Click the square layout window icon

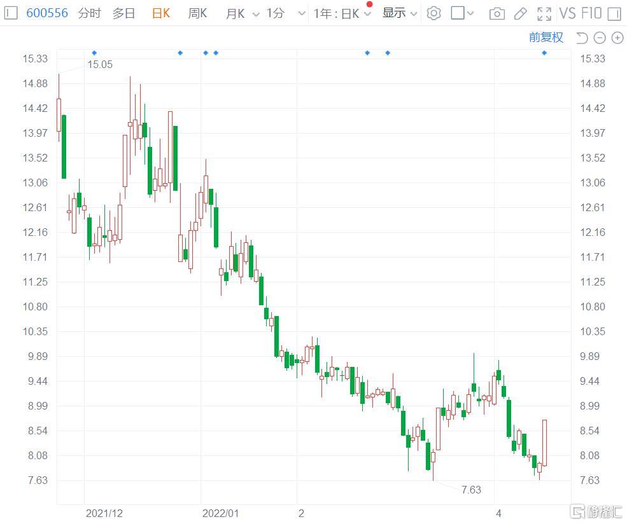click(458, 13)
